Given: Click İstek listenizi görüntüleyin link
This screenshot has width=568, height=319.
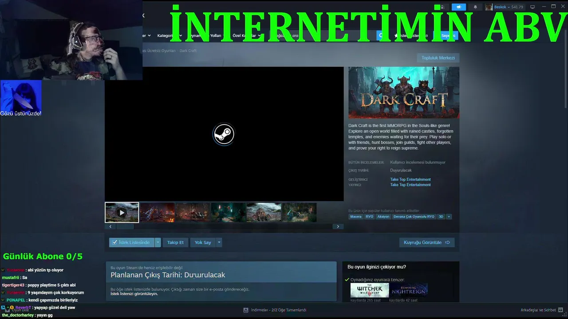Looking at the screenshot, I should (134, 294).
